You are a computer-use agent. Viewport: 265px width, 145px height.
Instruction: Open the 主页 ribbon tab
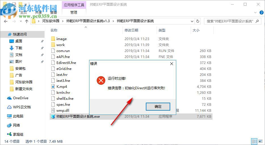click(x=24, y=12)
